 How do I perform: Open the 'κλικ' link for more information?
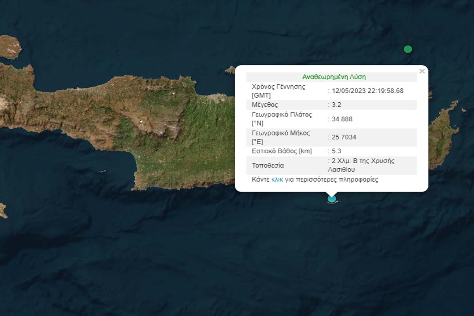pyautogui.click(x=277, y=179)
